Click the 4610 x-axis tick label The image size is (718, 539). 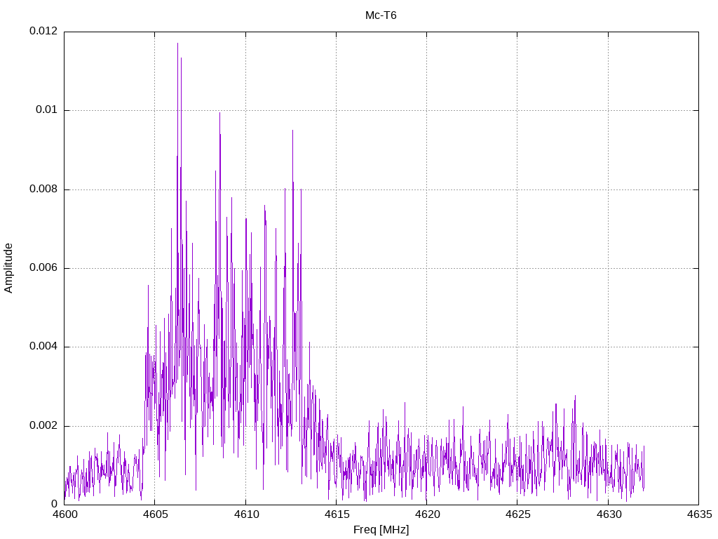pos(246,514)
